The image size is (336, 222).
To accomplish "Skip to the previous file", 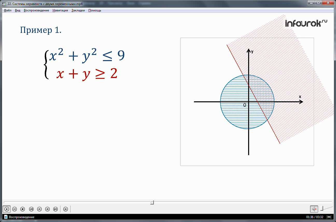I will click(x=31, y=209).
